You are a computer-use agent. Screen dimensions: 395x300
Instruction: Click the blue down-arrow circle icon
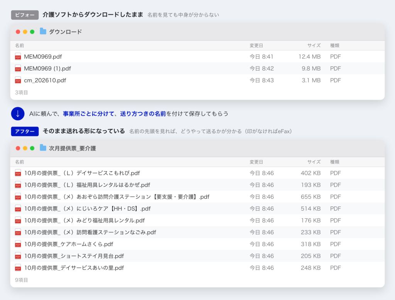pos(18,114)
